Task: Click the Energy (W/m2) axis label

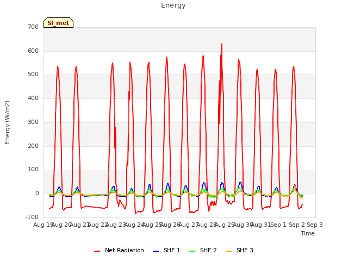Action: (7, 122)
